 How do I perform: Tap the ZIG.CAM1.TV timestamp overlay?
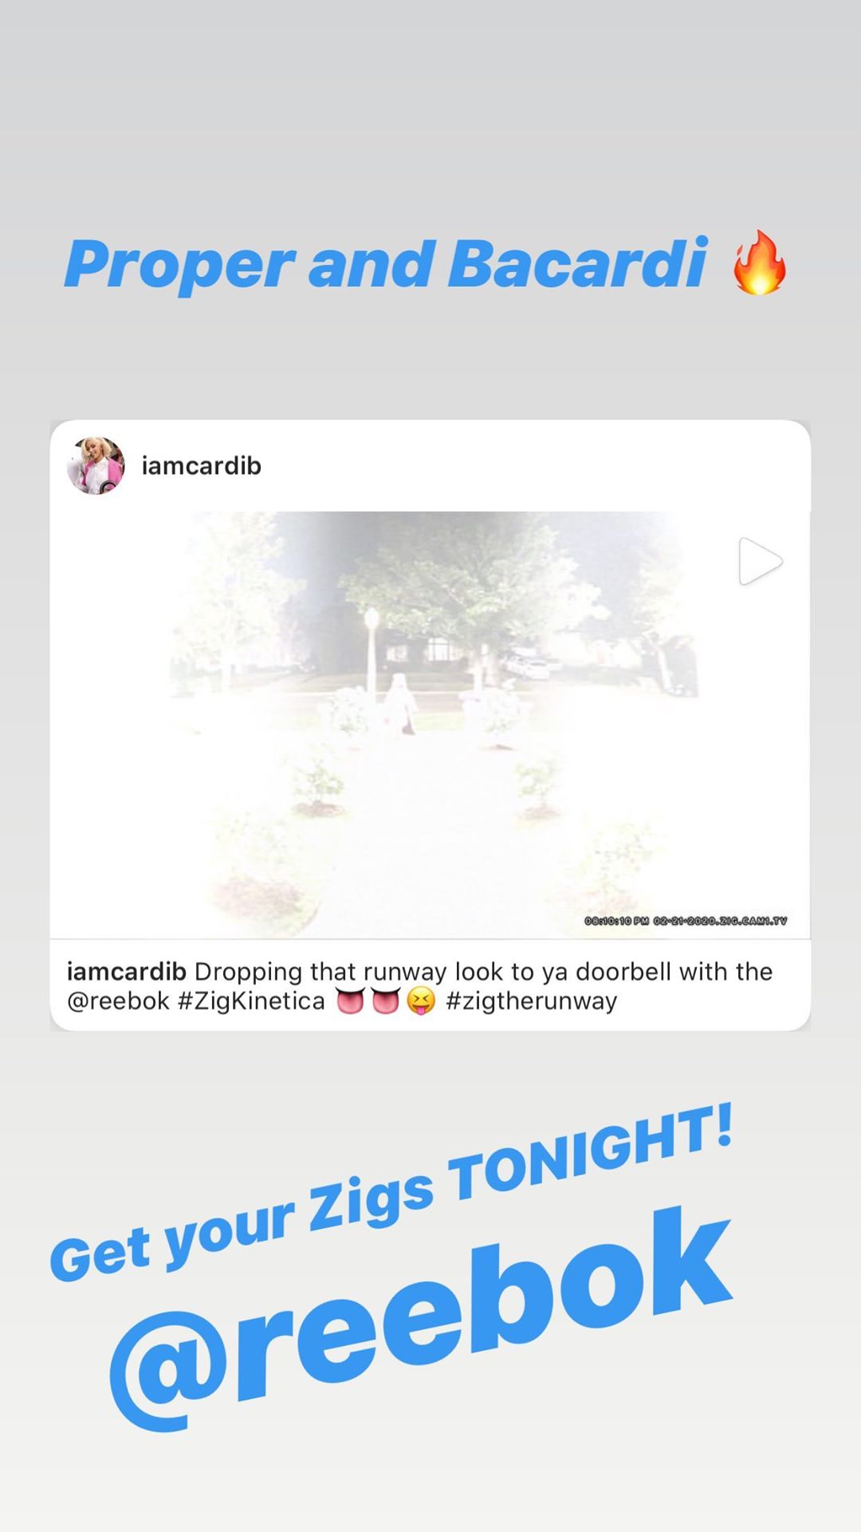tap(686, 921)
